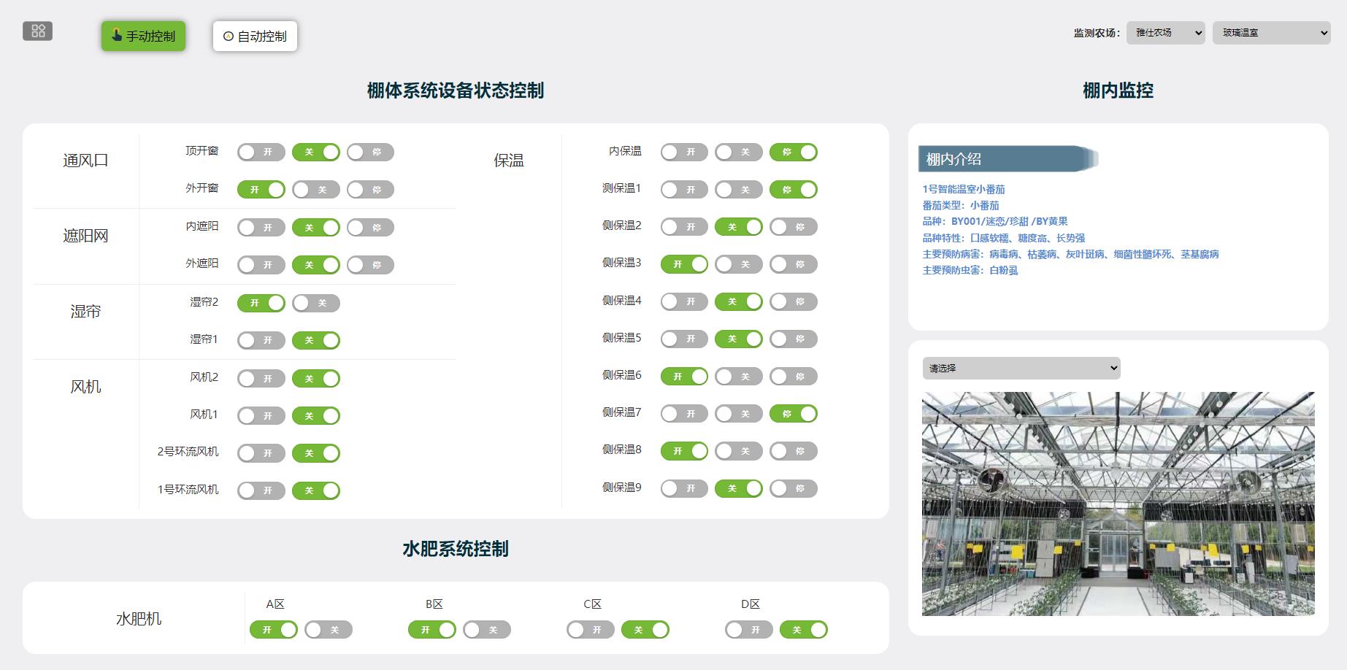Toggle 侧保温5 关 switch
This screenshot has height=670, width=1347.
click(739, 339)
